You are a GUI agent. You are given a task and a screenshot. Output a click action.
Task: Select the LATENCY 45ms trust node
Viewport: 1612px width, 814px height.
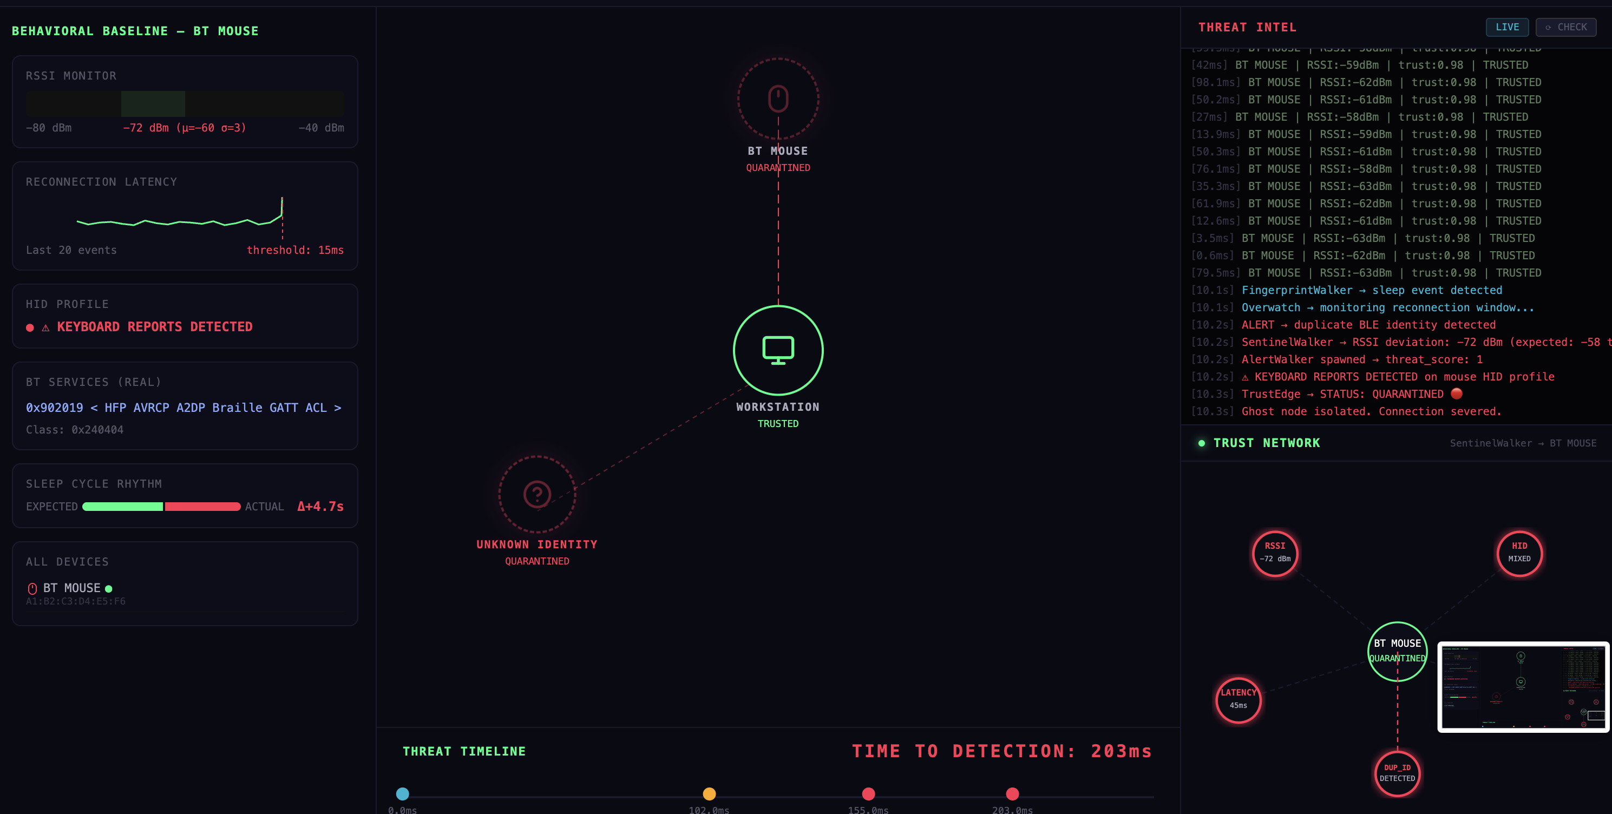(x=1238, y=699)
